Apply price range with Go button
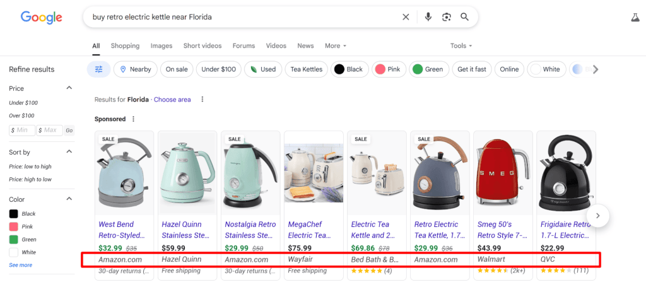 click(x=69, y=130)
